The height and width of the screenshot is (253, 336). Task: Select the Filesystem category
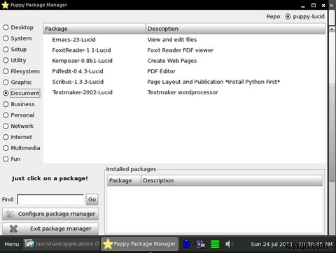click(6, 71)
